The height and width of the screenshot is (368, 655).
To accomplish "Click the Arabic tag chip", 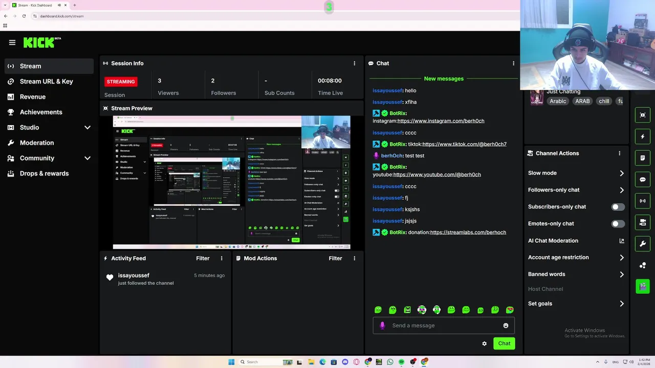I will [x=558, y=101].
